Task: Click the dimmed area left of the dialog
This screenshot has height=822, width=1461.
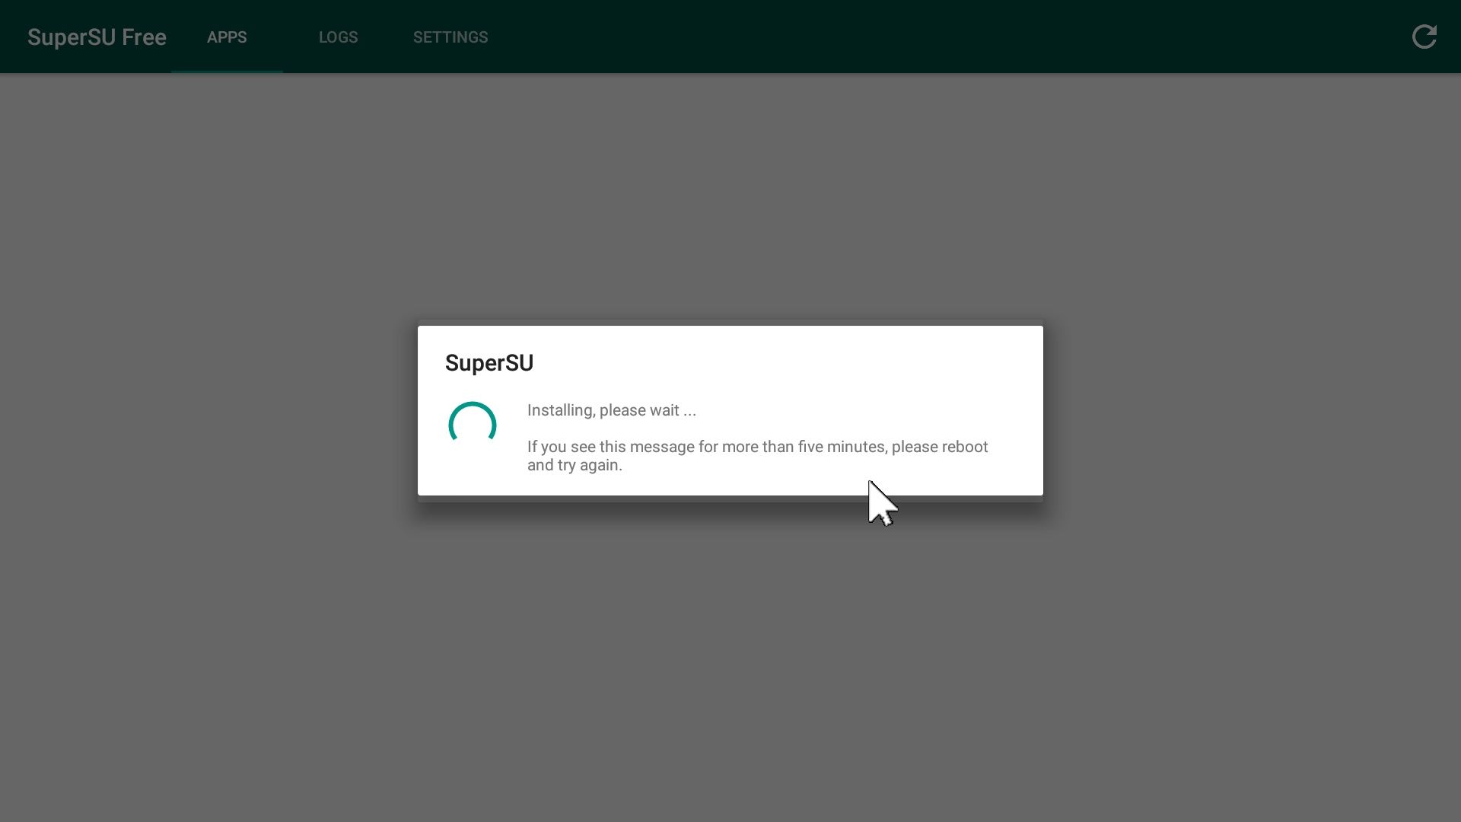Action: (x=205, y=411)
